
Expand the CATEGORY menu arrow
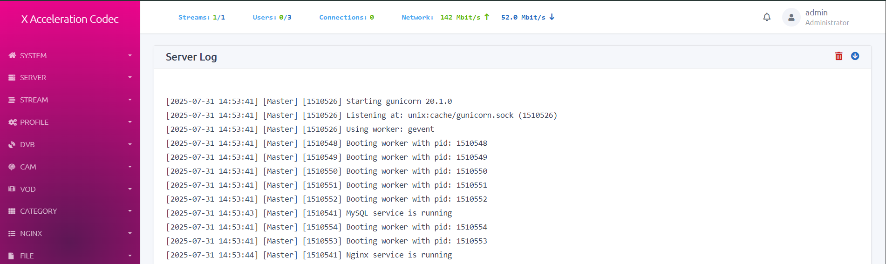pos(130,211)
